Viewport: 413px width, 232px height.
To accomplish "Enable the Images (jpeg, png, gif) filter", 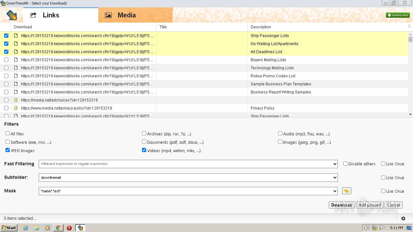I will coord(280,142).
